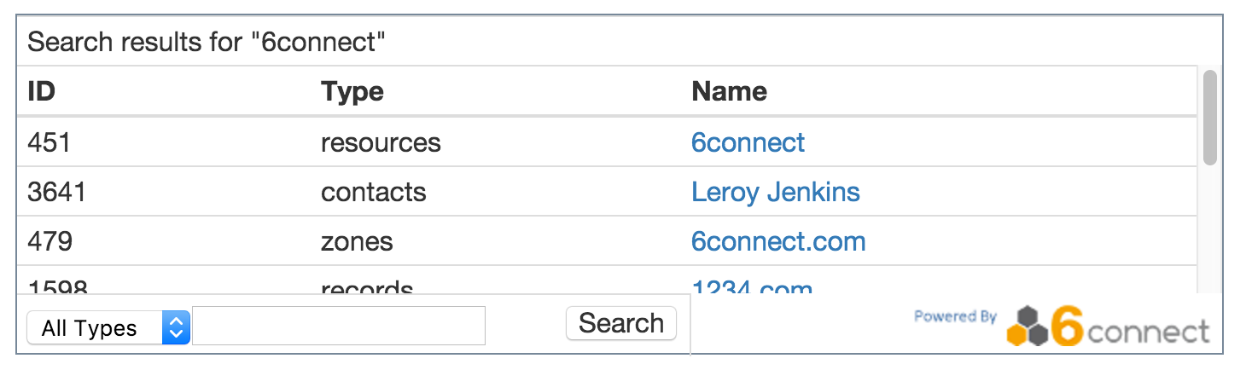The image size is (1246, 370).
Task: Focus the search text input field
Action: pyautogui.click(x=339, y=327)
